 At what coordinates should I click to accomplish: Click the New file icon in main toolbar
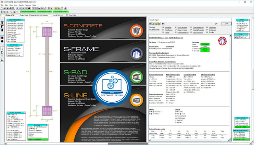pyautogui.click(x=2, y=8)
